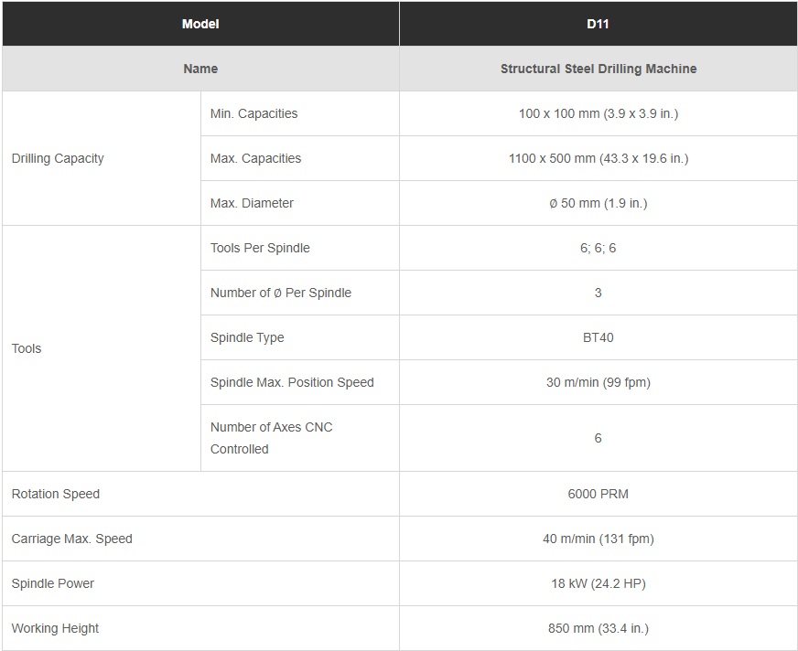The image size is (798, 651).
Task: Select the Tools Per Spindle label
Action: pos(260,248)
